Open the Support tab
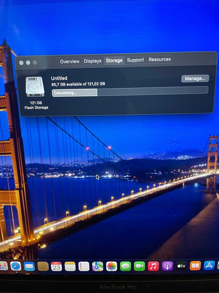The width and height of the screenshot is (219, 293). click(136, 60)
